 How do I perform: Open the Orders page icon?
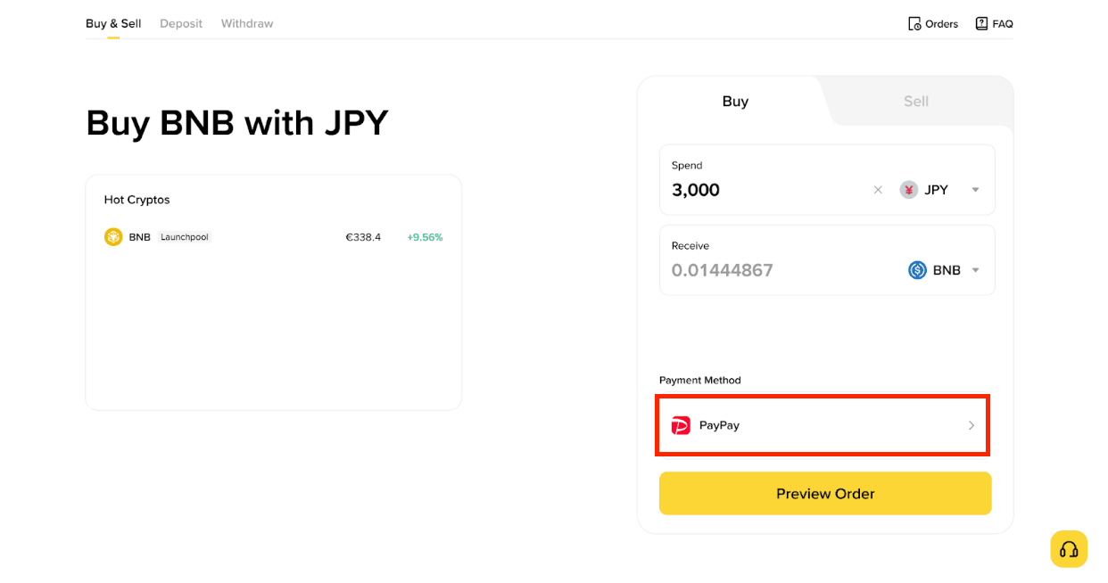coord(914,24)
